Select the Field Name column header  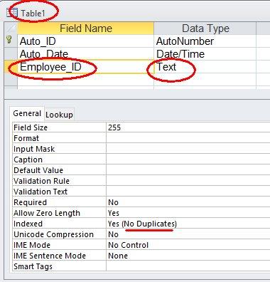click(x=86, y=28)
